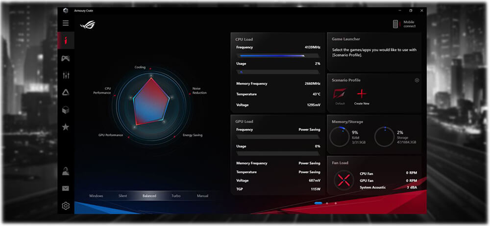
Task: Activate Turbo performance mode
Action: pos(176,196)
